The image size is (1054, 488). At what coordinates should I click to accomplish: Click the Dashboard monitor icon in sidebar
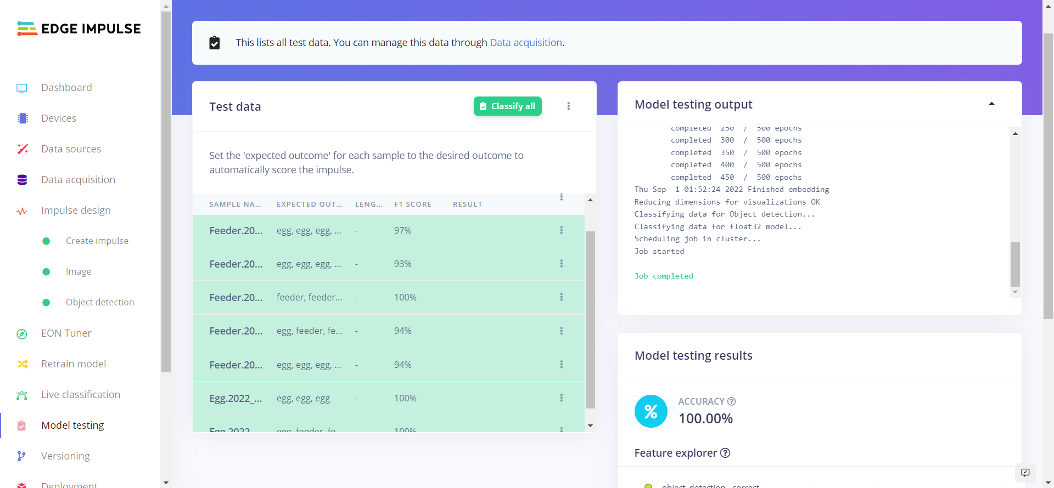[22, 88]
